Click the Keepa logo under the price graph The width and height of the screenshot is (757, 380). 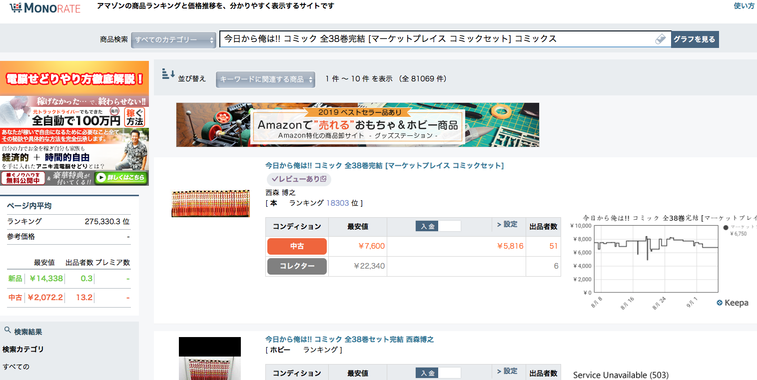pyautogui.click(x=733, y=303)
